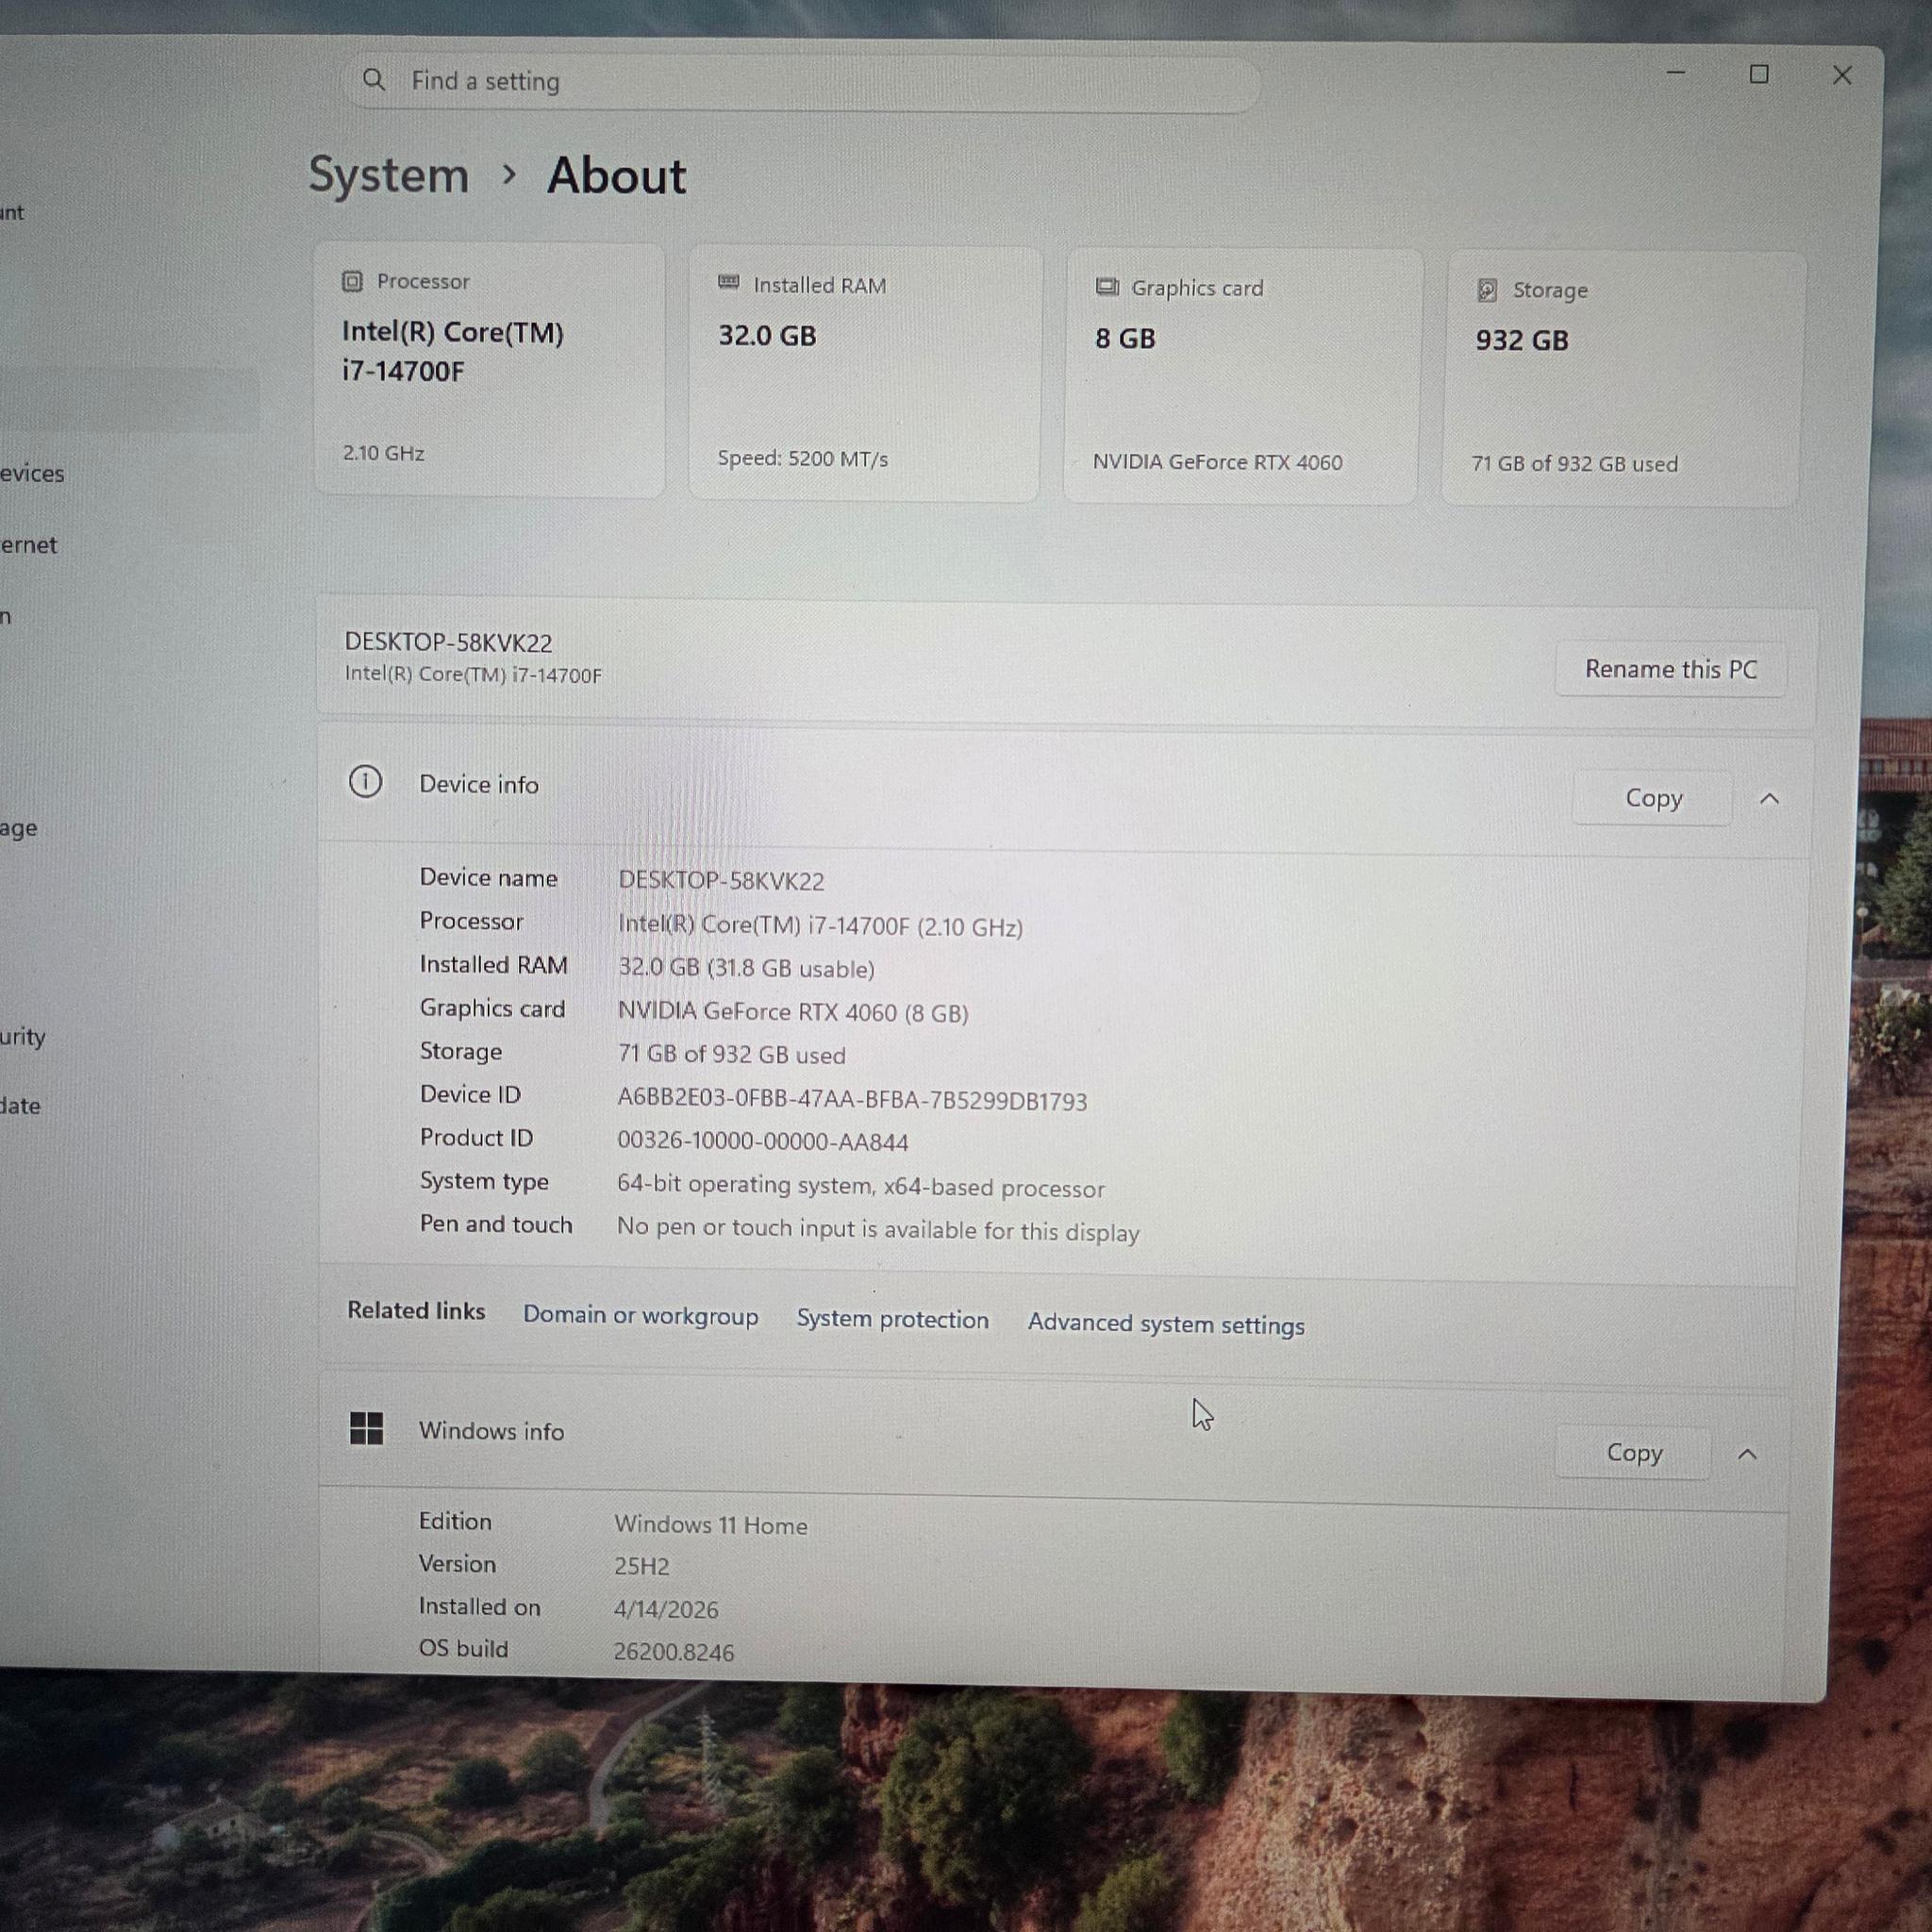
Task: Click '32.0 GB (31.8 GB usable)' value
Action: (x=746, y=968)
